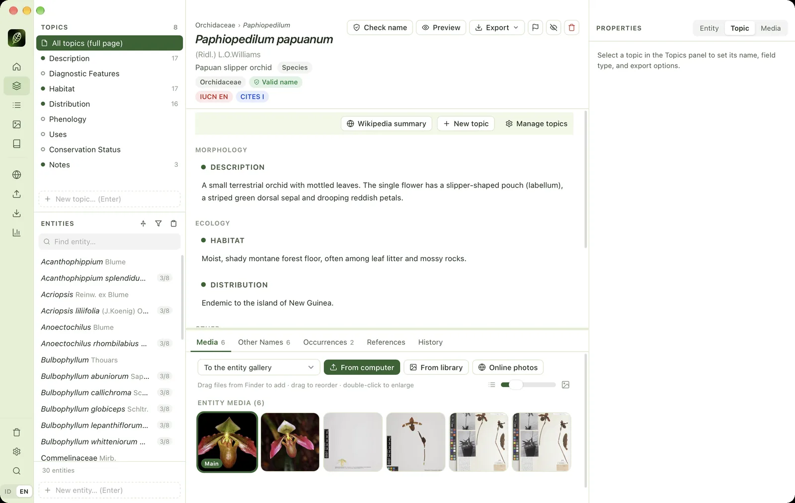Switch language to EN
Image resolution: width=795 pixels, height=503 pixels.
tap(24, 492)
